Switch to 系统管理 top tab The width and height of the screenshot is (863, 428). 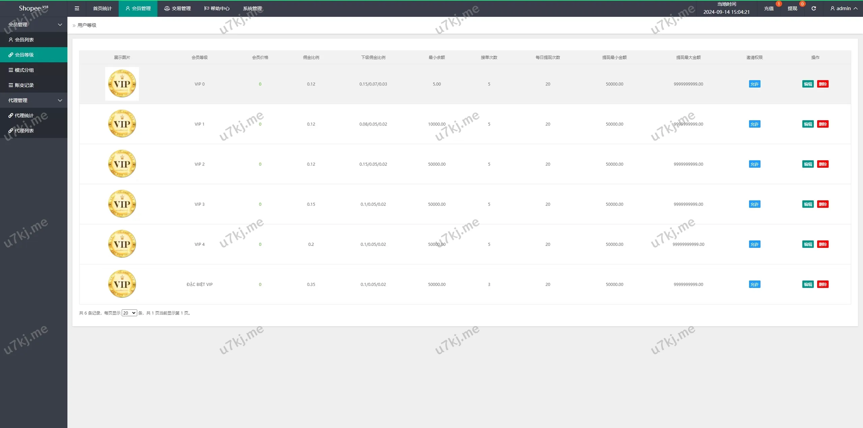[252, 8]
